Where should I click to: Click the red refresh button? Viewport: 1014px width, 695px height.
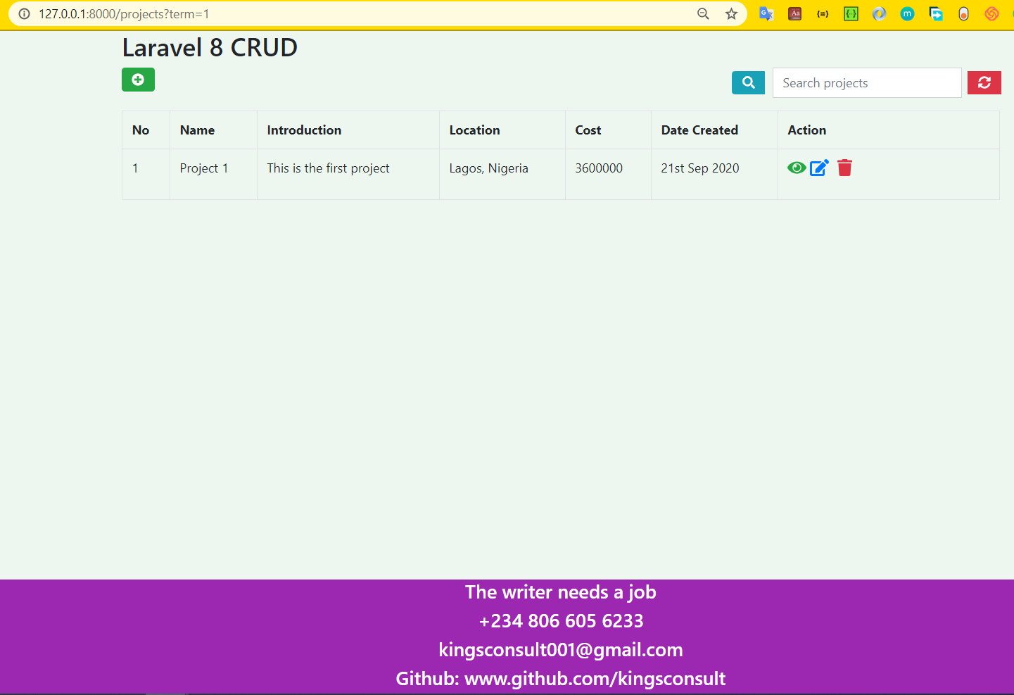(x=984, y=82)
